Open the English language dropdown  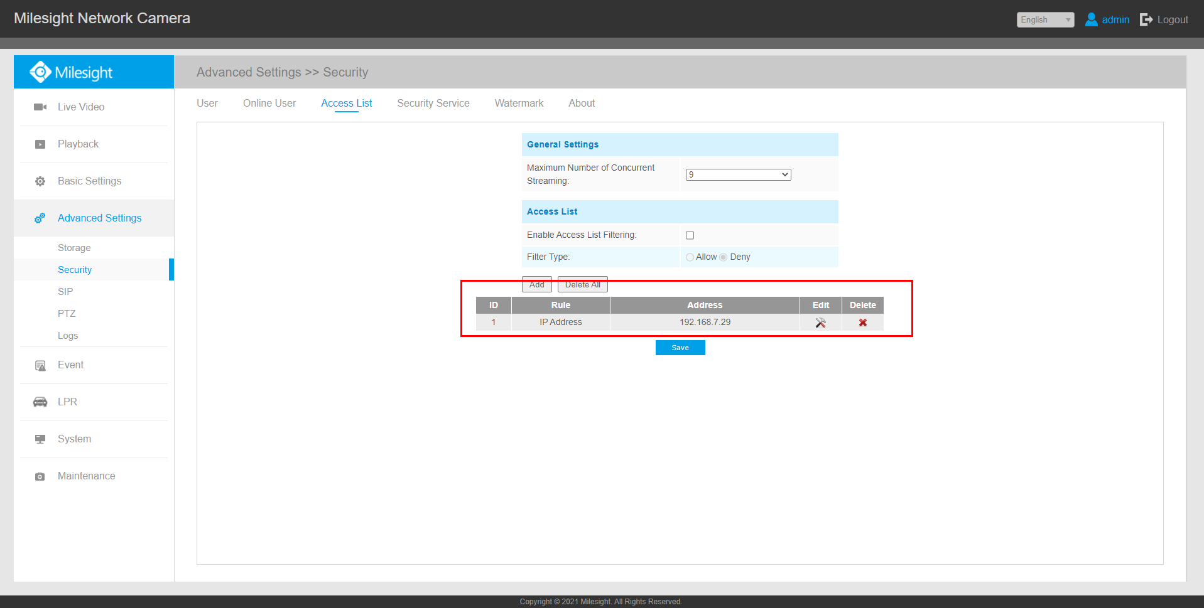pos(1045,19)
